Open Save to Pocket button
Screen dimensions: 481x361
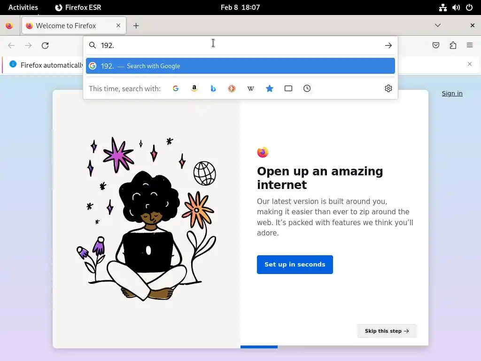coord(436,46)
